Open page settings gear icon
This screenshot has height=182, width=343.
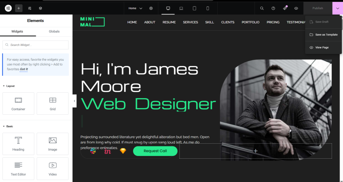tap(151, 8)
